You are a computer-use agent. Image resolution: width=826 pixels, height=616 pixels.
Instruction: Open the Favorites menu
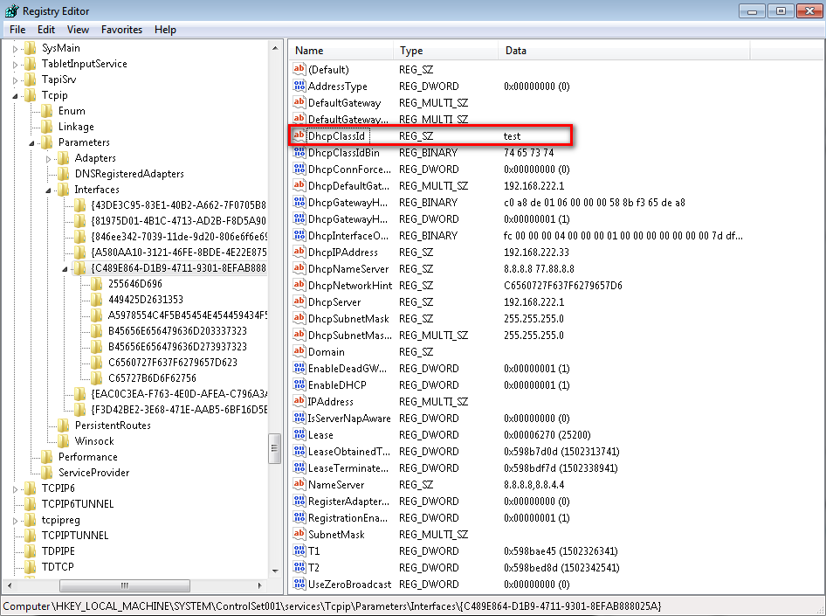121,29
